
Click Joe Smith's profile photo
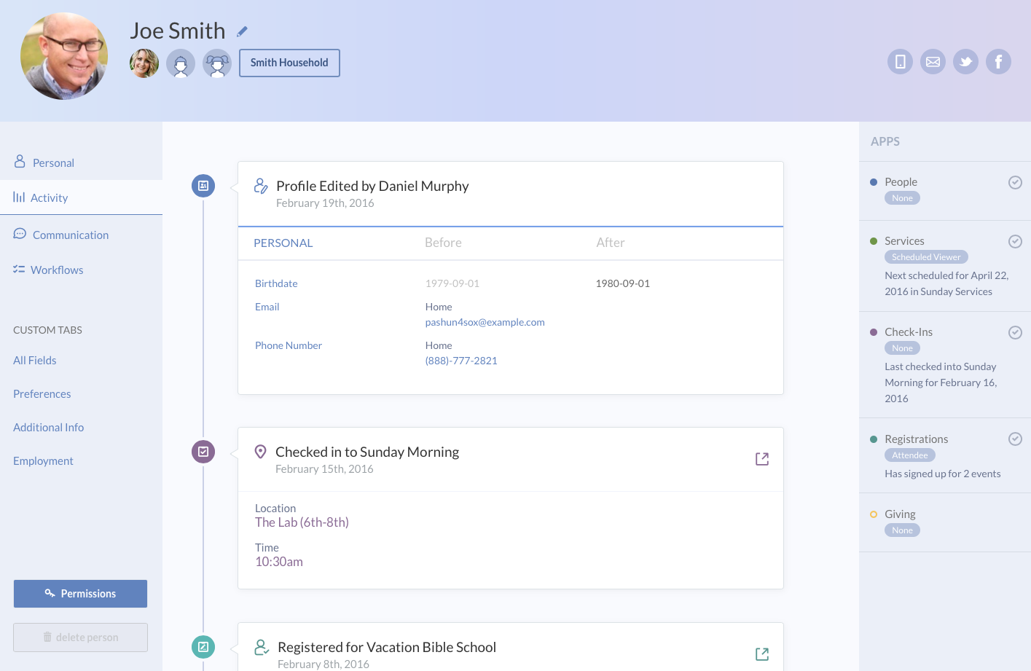tap(64, 55)
